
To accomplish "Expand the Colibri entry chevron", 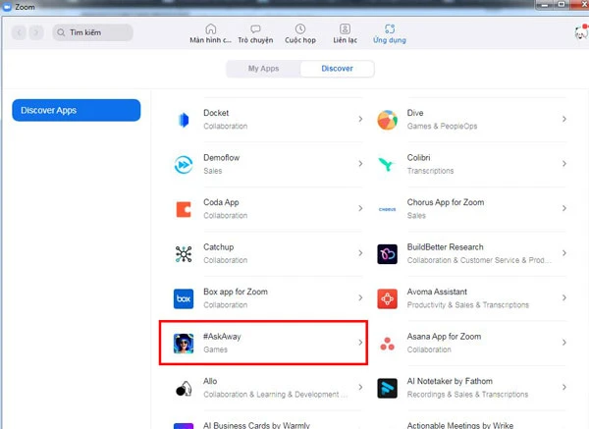I will click(563, 164).
